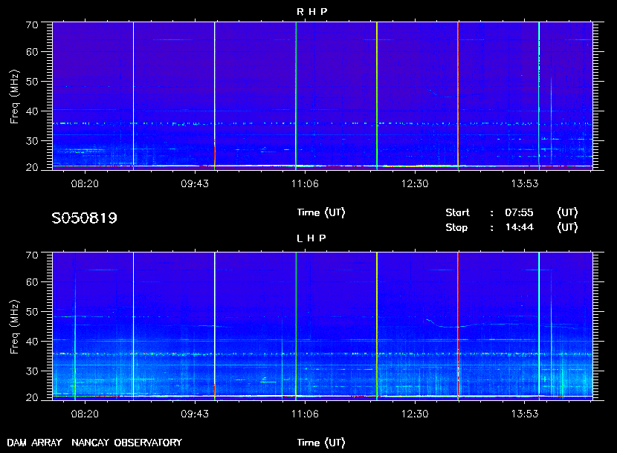Select the '70' frequency tick on LHP axis

(32, 255)
